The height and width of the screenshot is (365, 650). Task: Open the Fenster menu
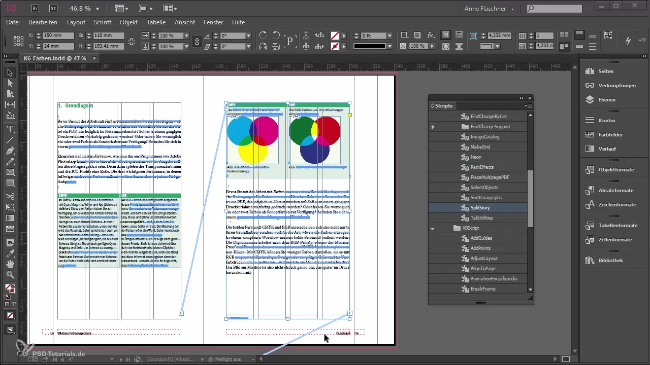213,22
